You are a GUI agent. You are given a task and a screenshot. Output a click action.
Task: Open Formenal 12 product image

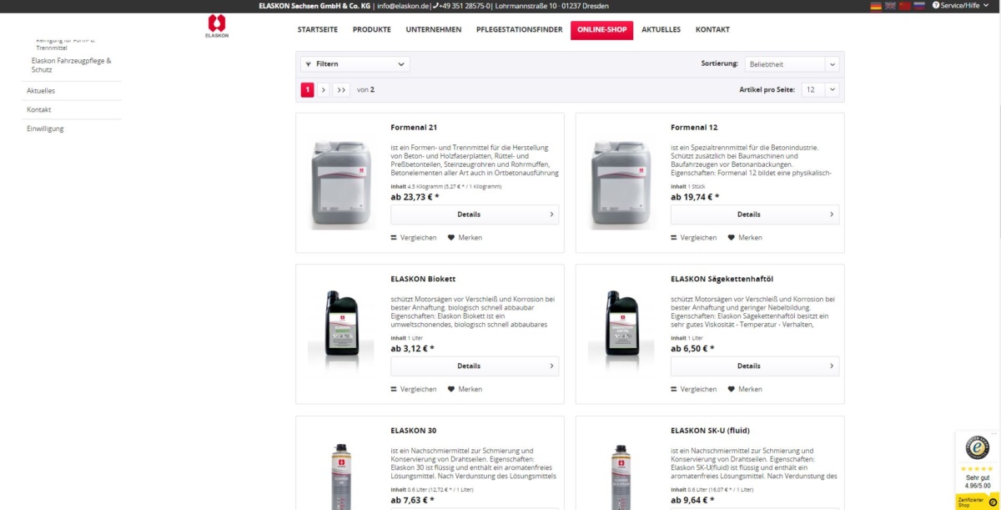click(x=621, y=184)
